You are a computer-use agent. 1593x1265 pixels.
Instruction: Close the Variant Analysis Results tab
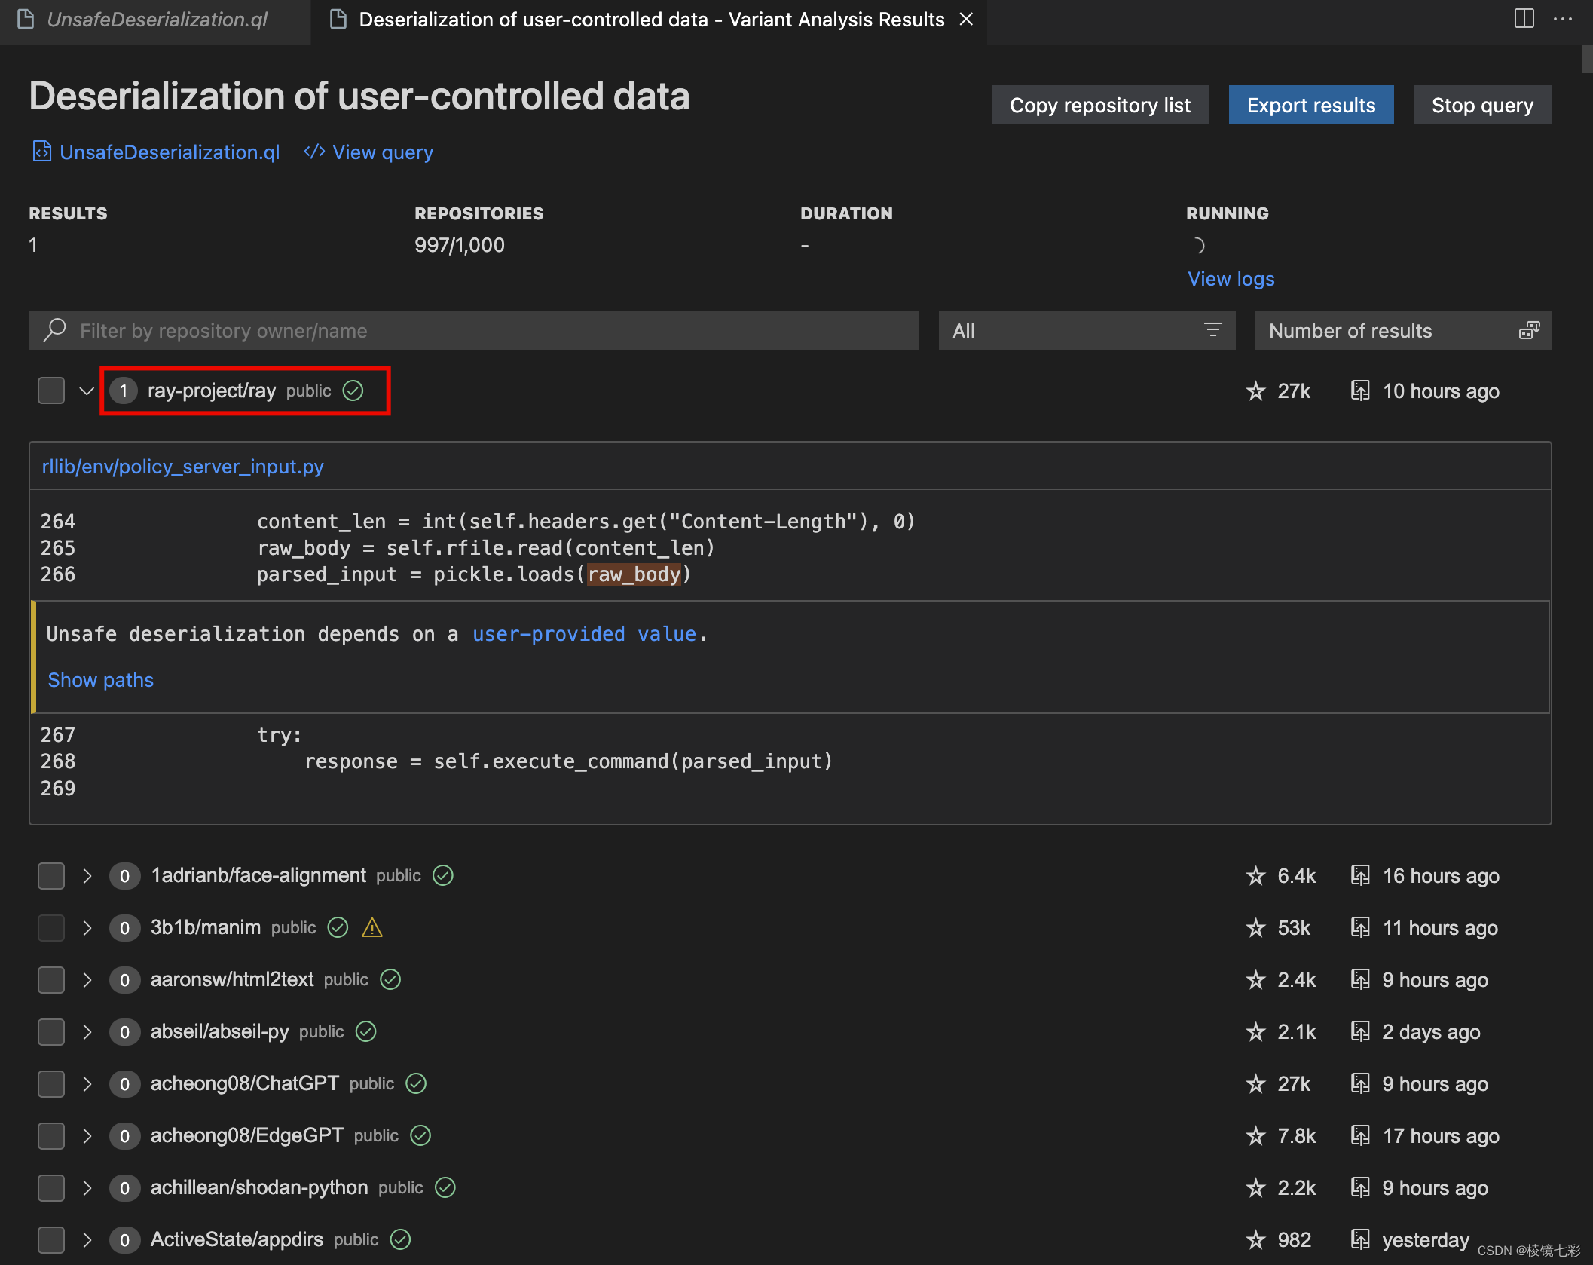(x=966, y=20)
